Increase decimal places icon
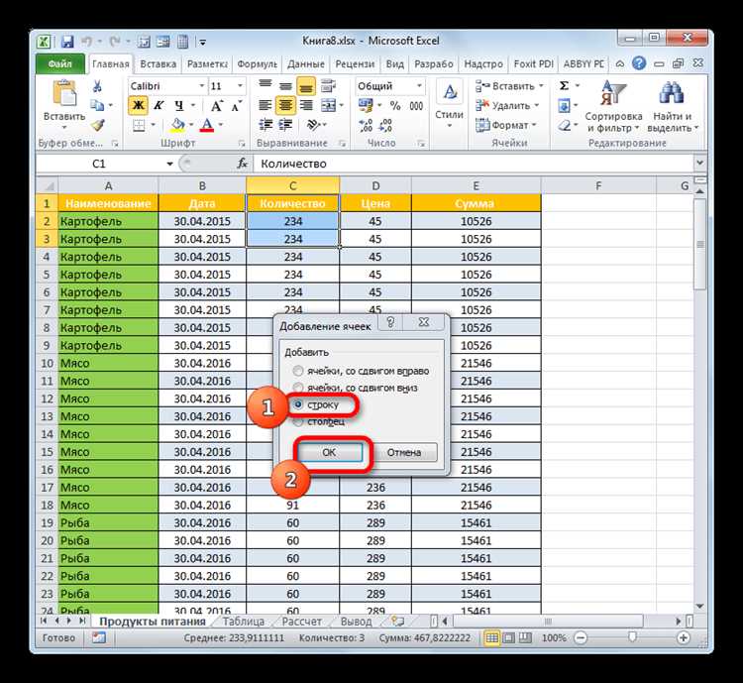The height and width of the screenshot is (683, 743). tap(366, 125)
